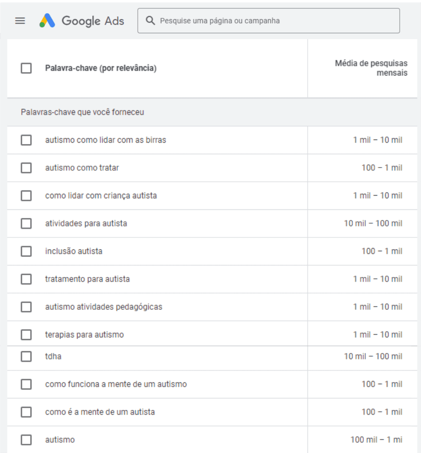Image resolution: width=421 pixels, height=453 pixels.
Task: Tick 'atividades para autista' checkbox
Action: [x=26, y=224]
